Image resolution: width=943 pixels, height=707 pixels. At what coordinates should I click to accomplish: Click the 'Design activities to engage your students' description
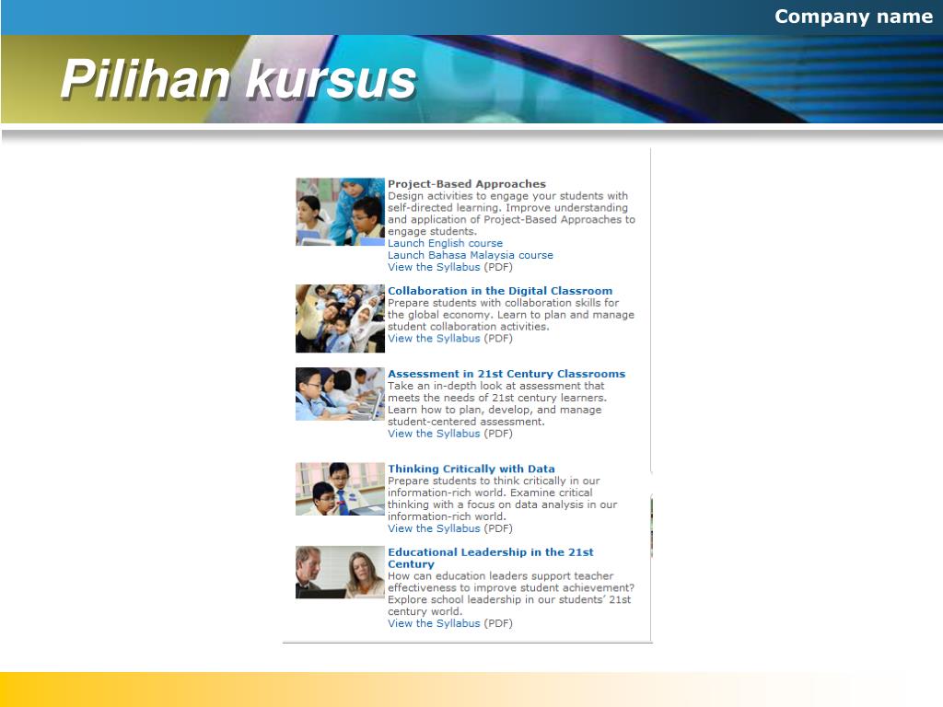pyautogui.click(x=511, y=214)
